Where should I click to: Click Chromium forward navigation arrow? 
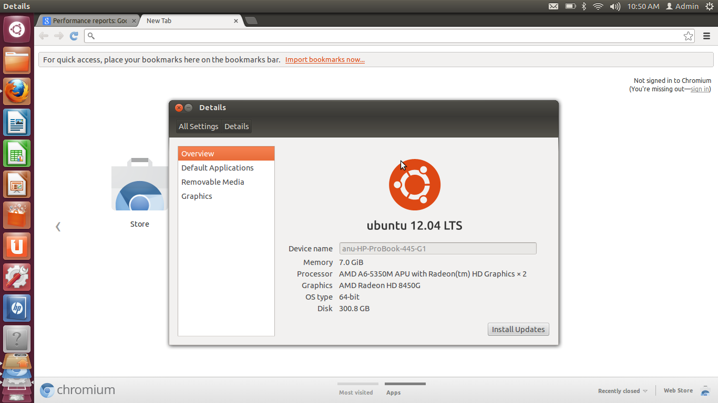59,36
